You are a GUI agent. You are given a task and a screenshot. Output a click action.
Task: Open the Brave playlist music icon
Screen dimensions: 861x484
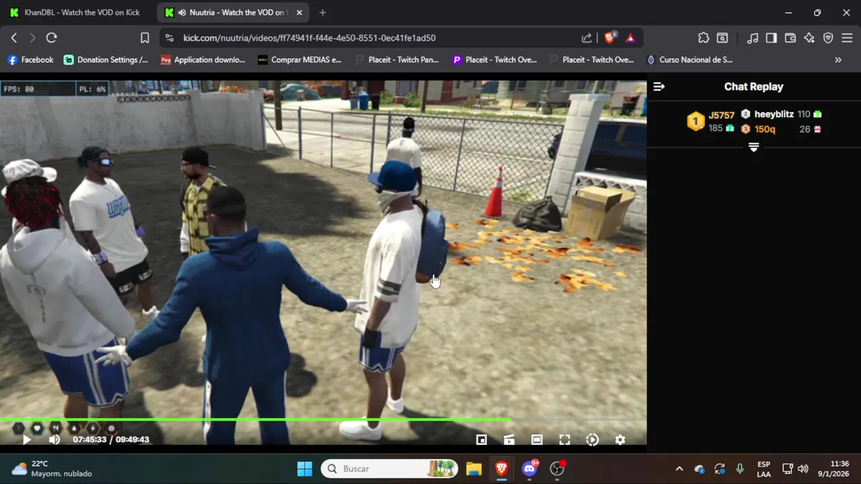[753, 38]
